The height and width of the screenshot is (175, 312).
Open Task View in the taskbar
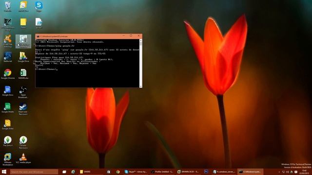coord(64,172)
